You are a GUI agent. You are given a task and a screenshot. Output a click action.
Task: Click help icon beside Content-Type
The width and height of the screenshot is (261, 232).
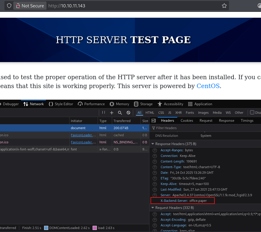click(155, 167)
